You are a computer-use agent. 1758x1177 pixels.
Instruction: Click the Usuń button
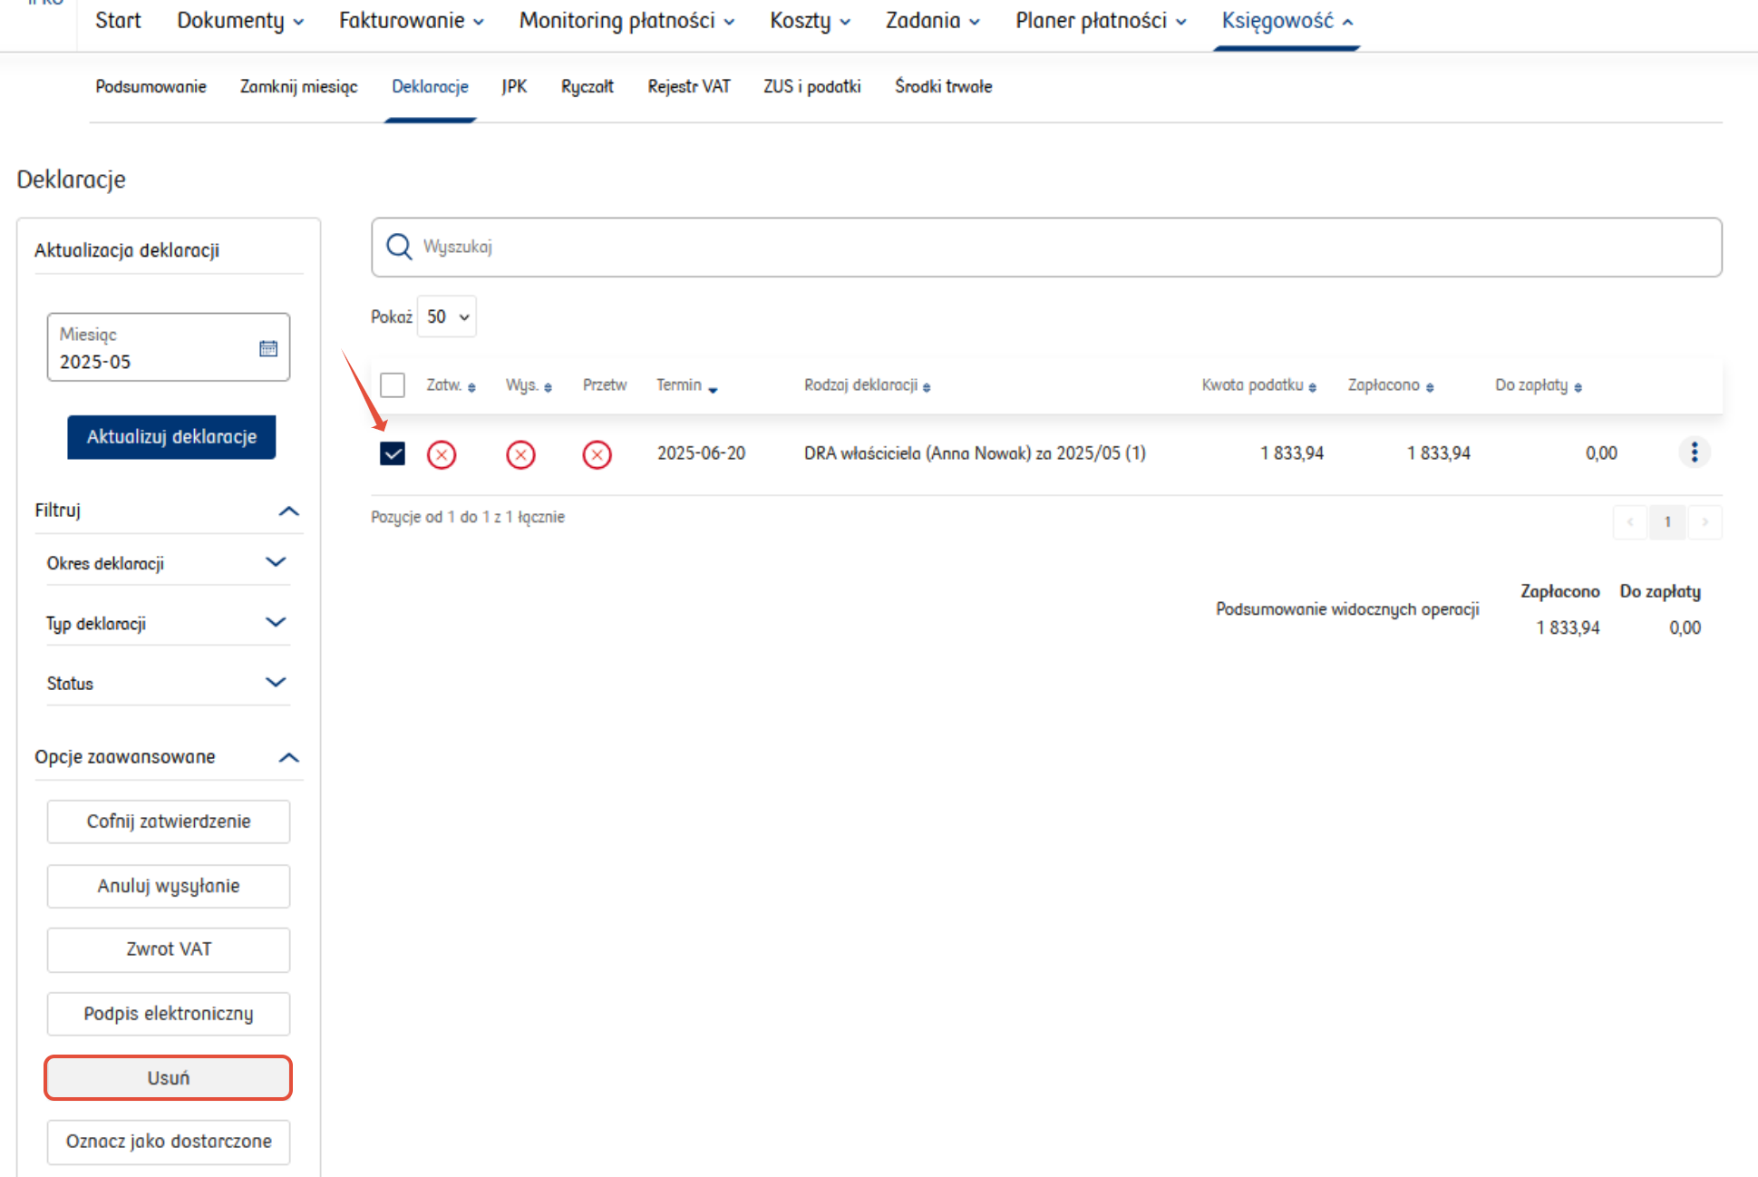pos(169,1077)
